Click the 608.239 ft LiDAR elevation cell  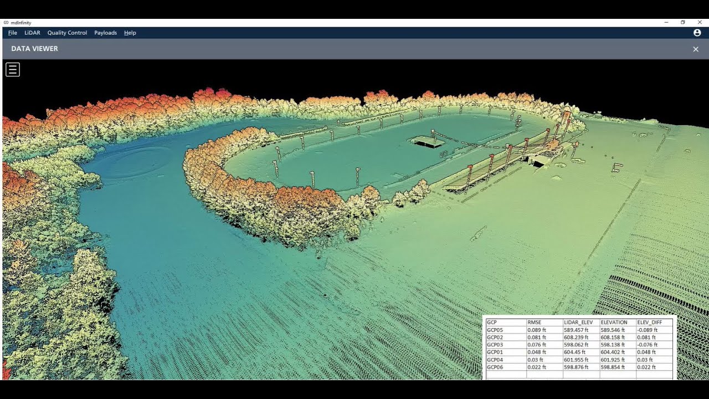point(581,337)
